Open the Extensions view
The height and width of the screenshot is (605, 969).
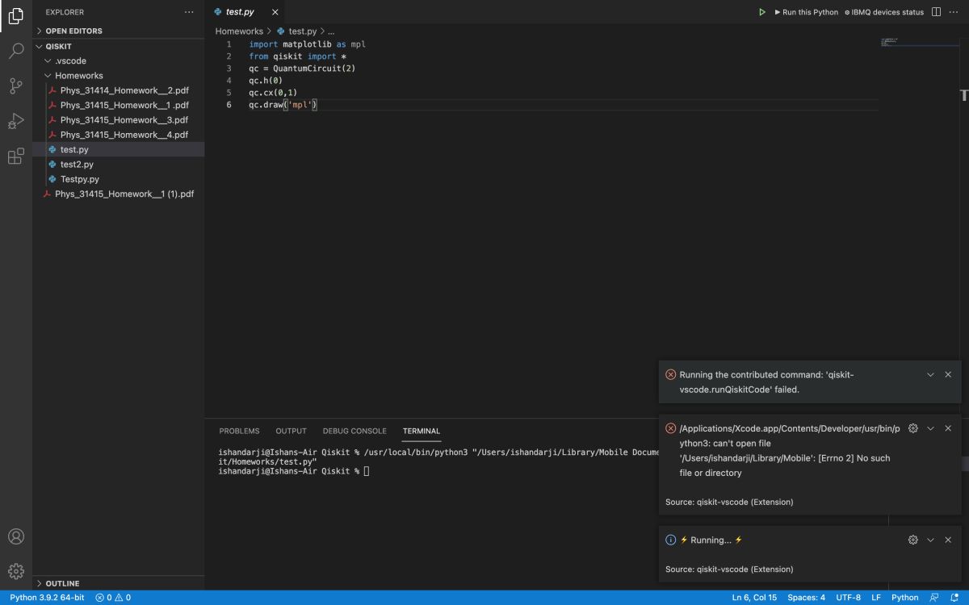(16, 156)
